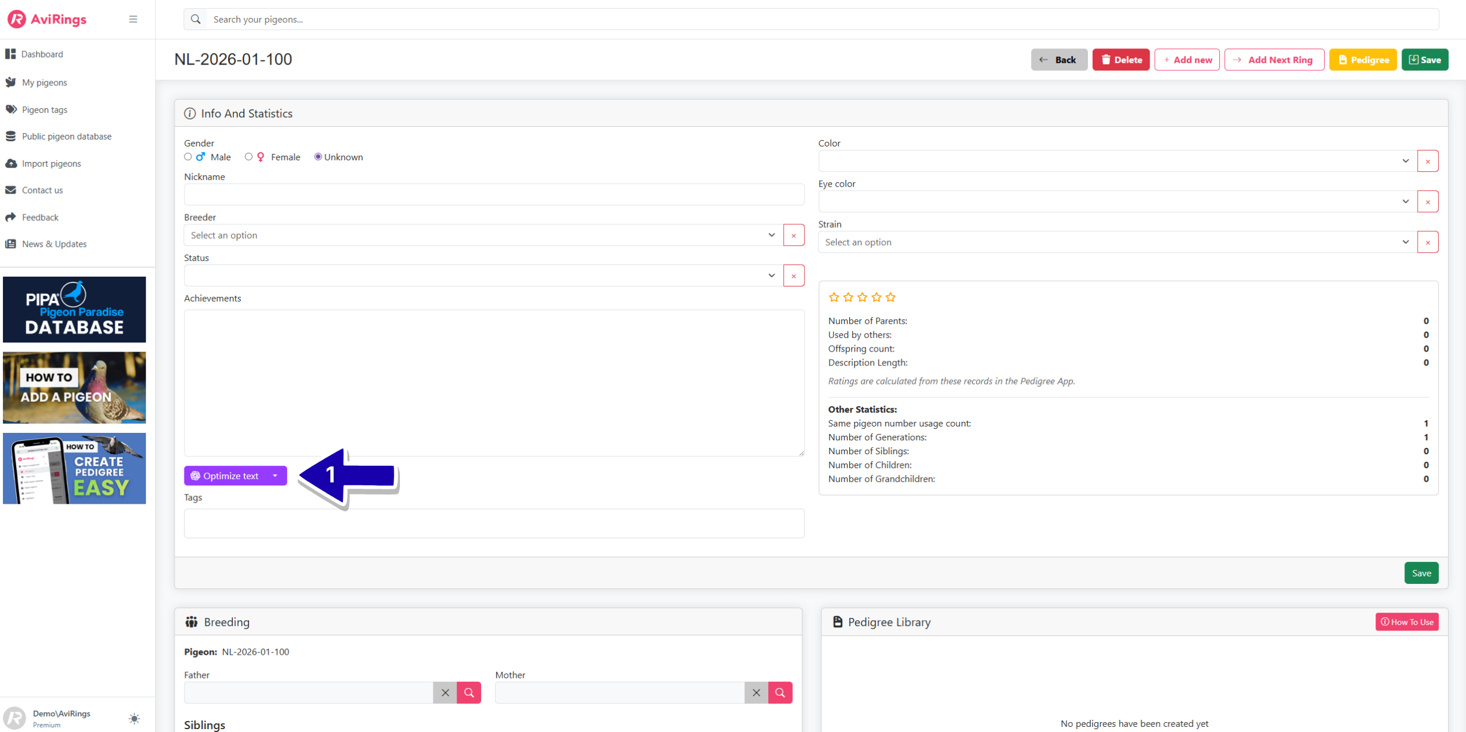The width and height of the screenshot is (1466, 732).
Task: Select the Unknown gender radio button
Action: [x=318, y=157]
